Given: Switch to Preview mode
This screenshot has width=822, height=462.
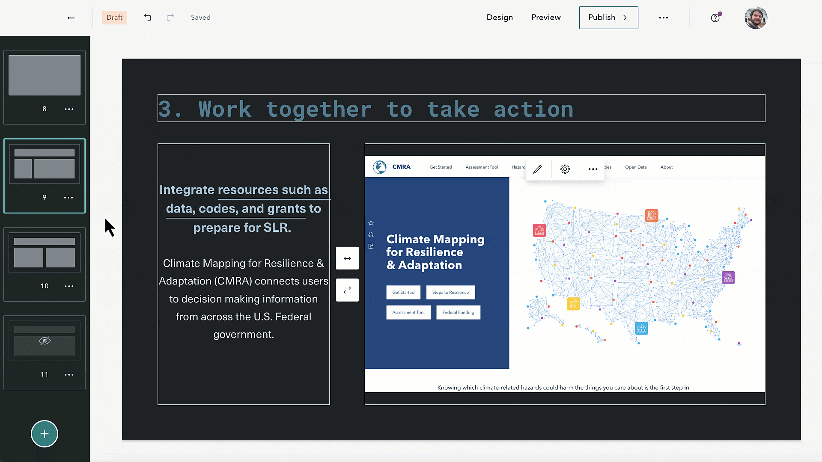Looking at the screenshot, I should [x=546, y=18].
